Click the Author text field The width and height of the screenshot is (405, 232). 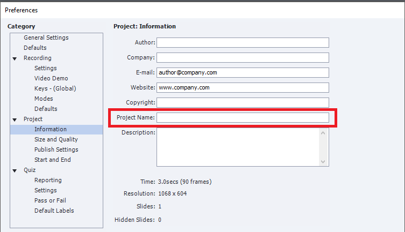click(x=243, y=42)
